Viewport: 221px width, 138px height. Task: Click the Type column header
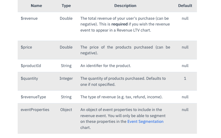point(66,6)
